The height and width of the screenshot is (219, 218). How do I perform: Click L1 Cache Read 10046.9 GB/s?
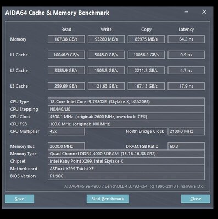point(66,55)
